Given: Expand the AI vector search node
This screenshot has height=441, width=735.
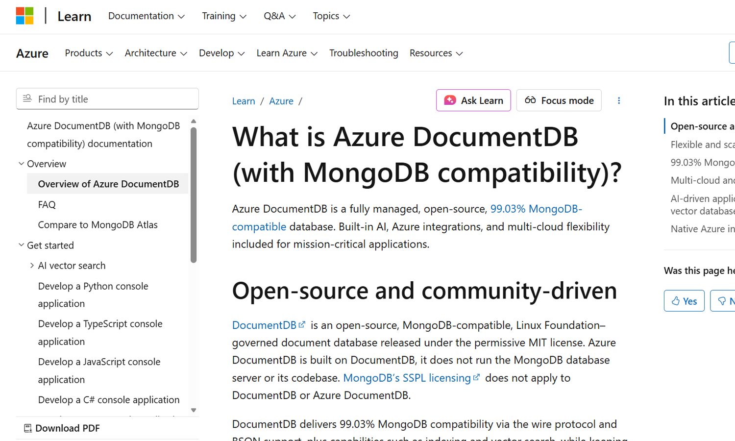Looking at the screenshot, I should click(x=32, y=266).
